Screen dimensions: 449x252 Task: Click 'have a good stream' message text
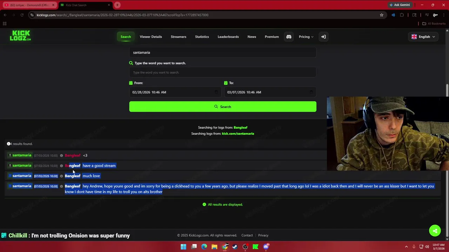[99, 166]
